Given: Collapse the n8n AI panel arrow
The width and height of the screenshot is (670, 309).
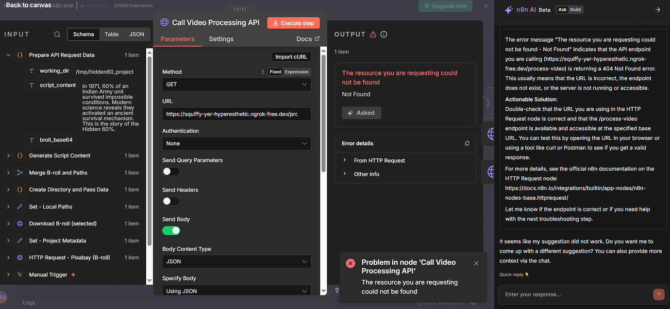Looking at the screenshot, I should 658,10.
